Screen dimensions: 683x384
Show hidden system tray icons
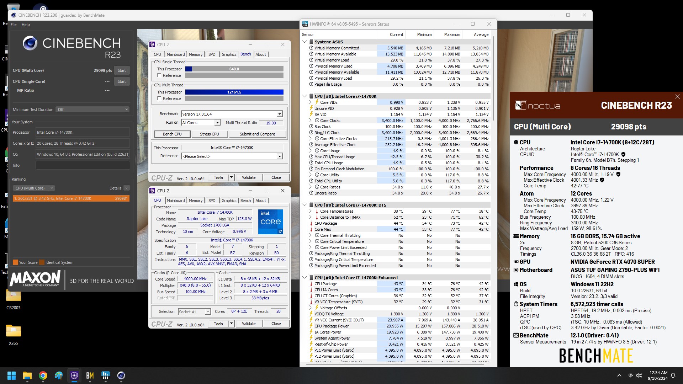click(619, 375)
